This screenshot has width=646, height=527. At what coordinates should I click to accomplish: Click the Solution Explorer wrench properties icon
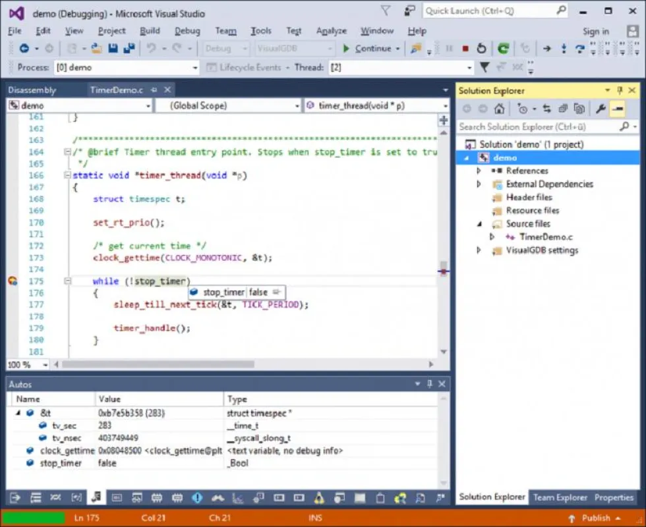[x=601, y=109]
